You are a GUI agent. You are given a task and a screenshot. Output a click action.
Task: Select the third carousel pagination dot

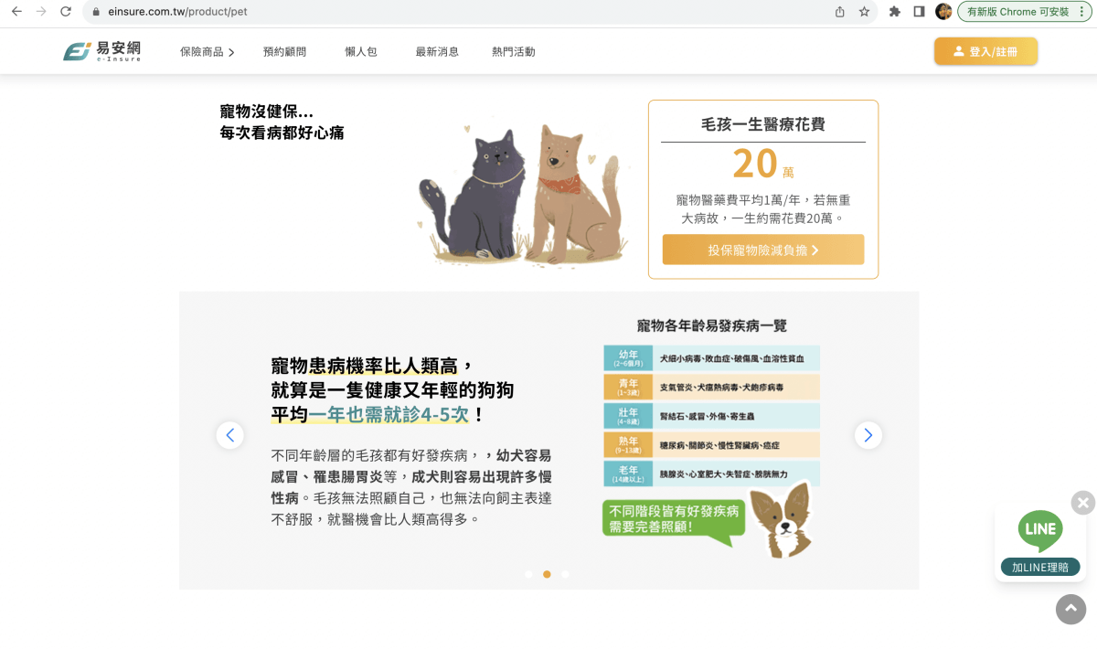click(x=565, y=574)
